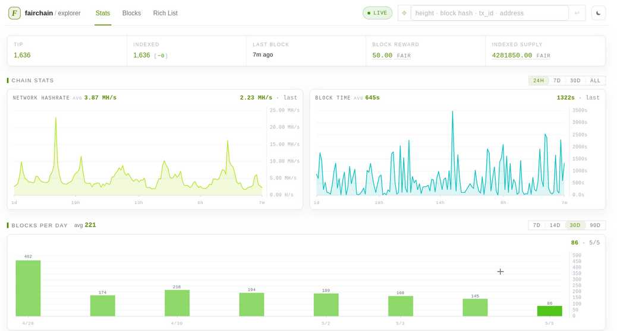
Task: Select the 7D chain stats range
Action: (557, 81)
